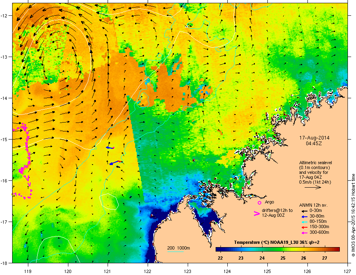Click the colorbar tick label 23

[x=241, y=258]
